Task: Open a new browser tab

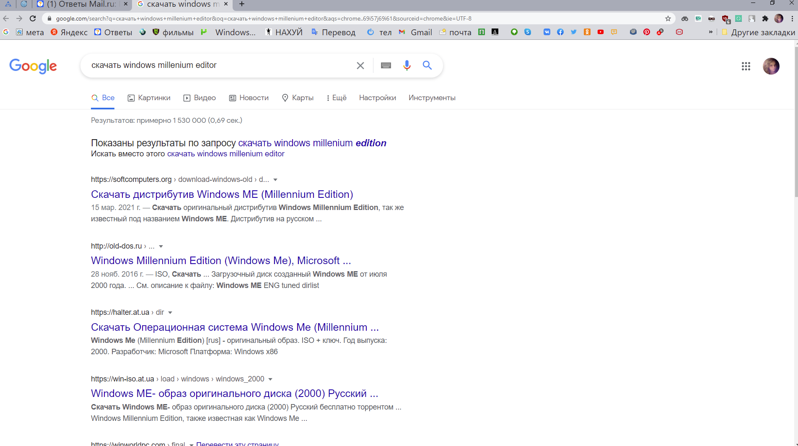Action: (242, 4)
